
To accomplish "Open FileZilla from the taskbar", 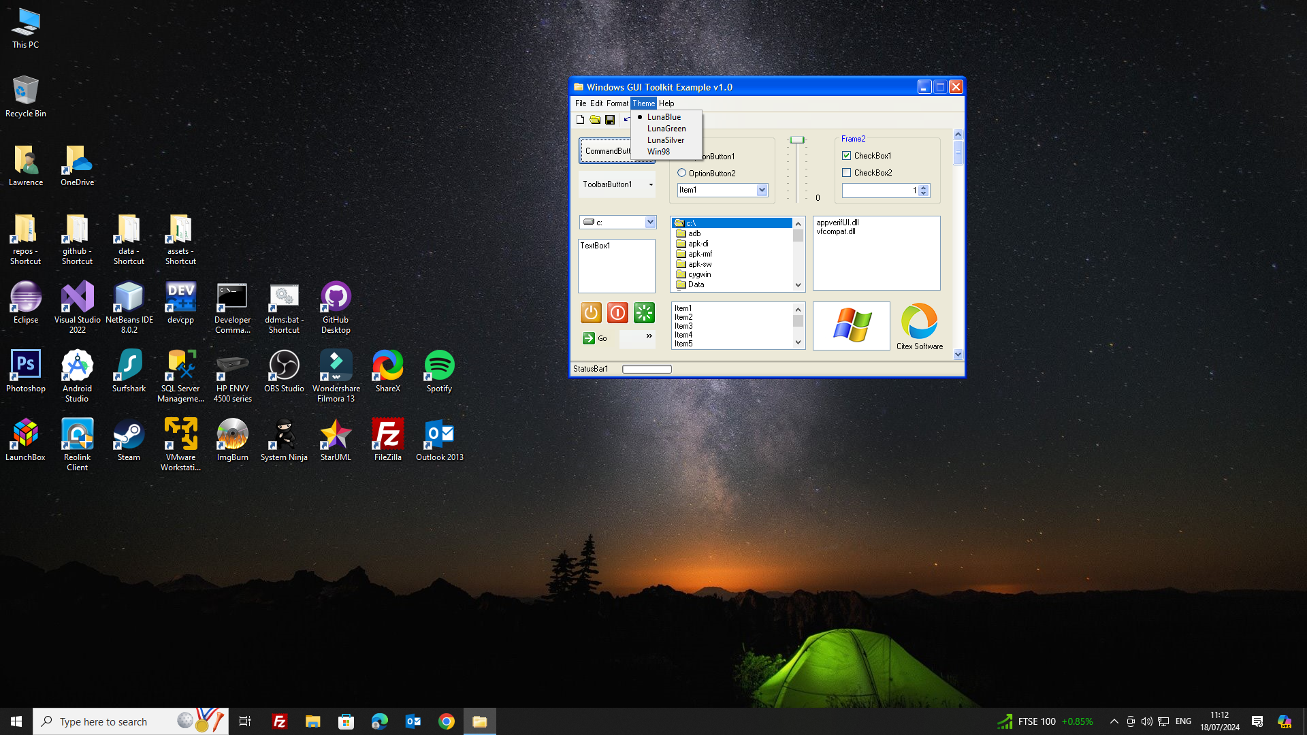I will pyautogui.click(x=279, y=721).
